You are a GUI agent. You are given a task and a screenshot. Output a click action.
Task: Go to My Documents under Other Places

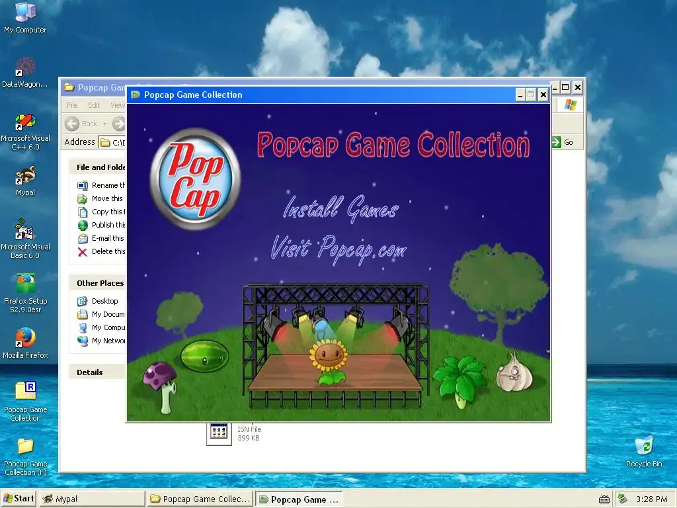tap(101, 314)
